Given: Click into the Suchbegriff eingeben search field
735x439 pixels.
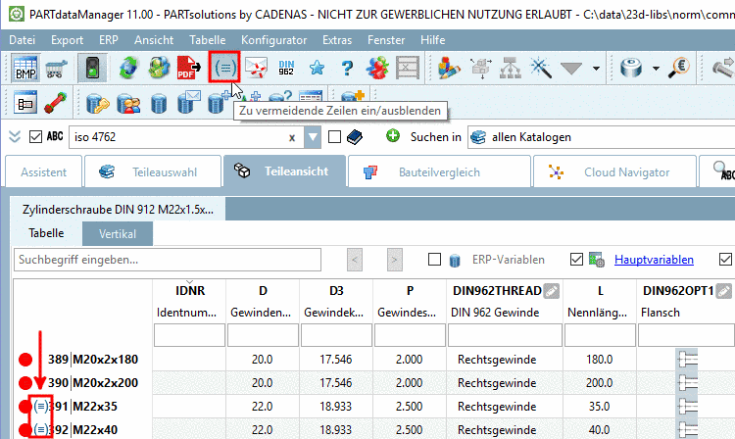Looking at the screenshot, I should click(x=168, y=260).
